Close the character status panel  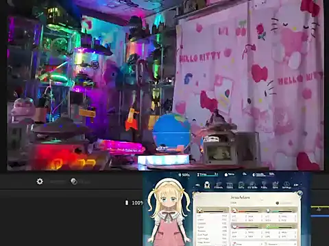(x=300, y=193)
